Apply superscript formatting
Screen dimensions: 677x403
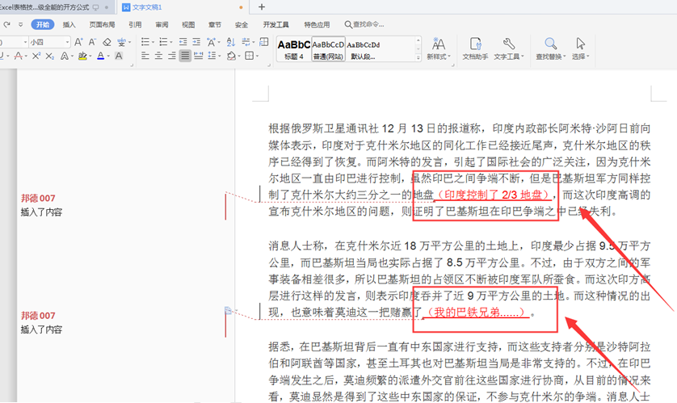click(36, 57)
